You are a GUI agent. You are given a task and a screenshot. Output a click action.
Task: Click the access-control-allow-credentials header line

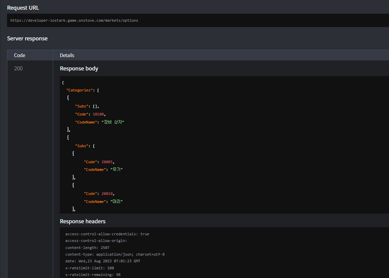pyautogui.click(x=107, y=234)
